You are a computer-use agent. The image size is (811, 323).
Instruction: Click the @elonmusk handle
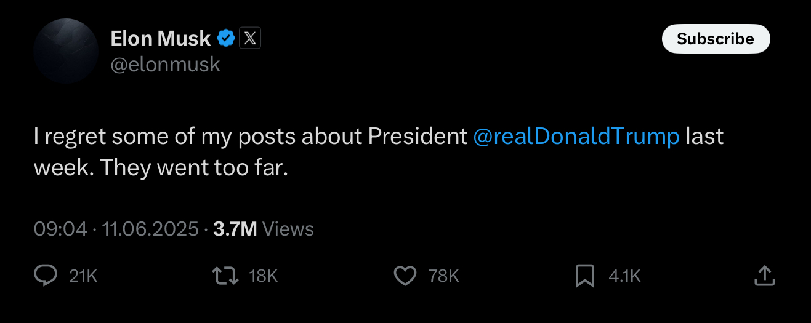coord(165,65)
